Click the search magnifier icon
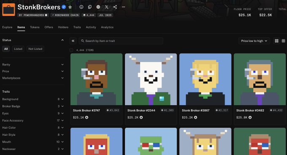Screen dimensions: 287x155 click(83, 41)
